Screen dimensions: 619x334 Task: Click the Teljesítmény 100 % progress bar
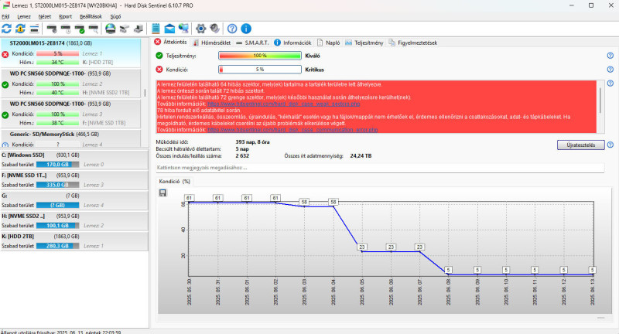pos(260,56)
